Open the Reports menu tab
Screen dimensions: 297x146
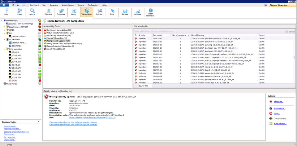80,5
